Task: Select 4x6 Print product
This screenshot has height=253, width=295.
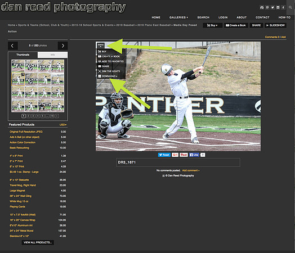Action: pyautogui.click(x=16, y=156)
